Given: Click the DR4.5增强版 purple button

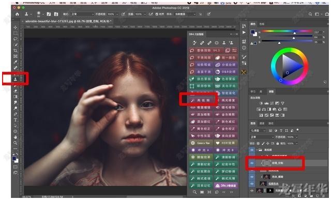Looking at the screenshot, I should (x=226, y=186).
